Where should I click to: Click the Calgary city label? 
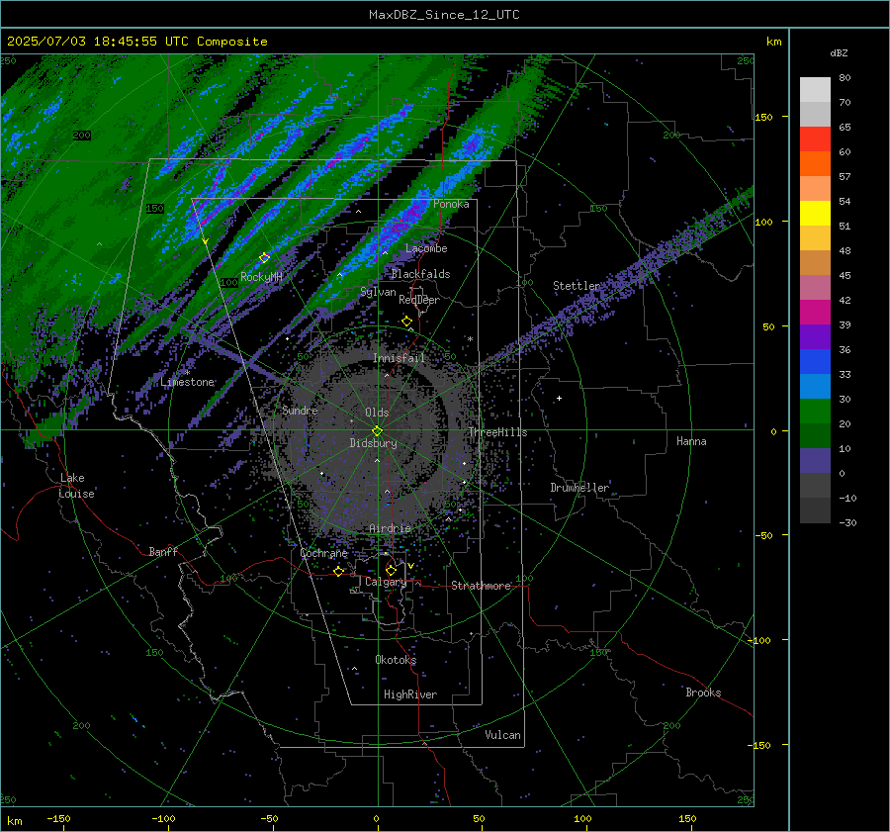click(386, 582)
